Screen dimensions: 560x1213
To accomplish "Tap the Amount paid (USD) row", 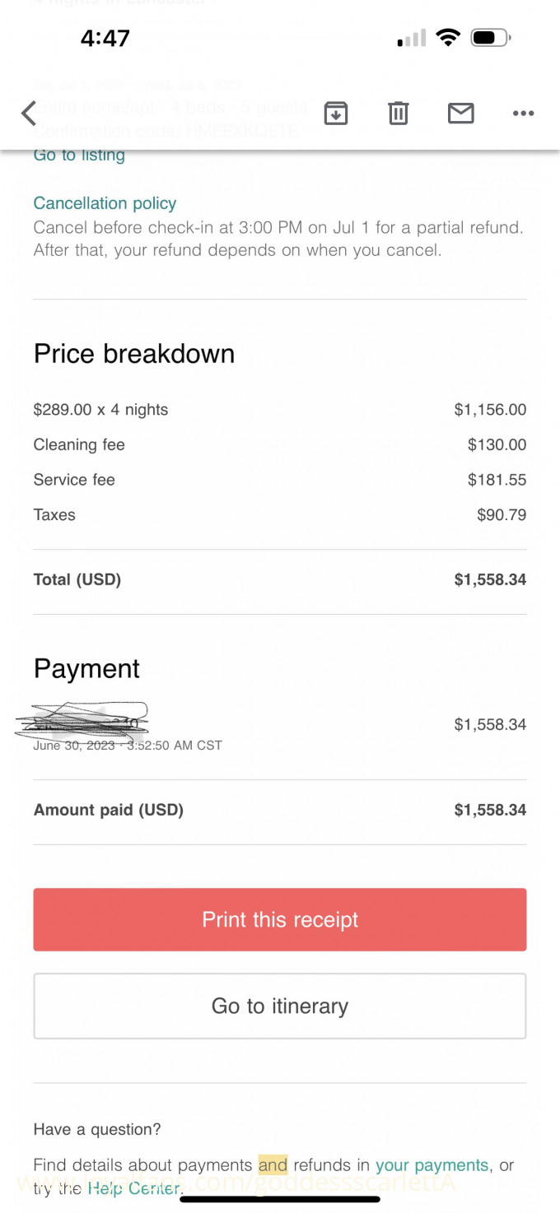I will click(x=108, y=810).
